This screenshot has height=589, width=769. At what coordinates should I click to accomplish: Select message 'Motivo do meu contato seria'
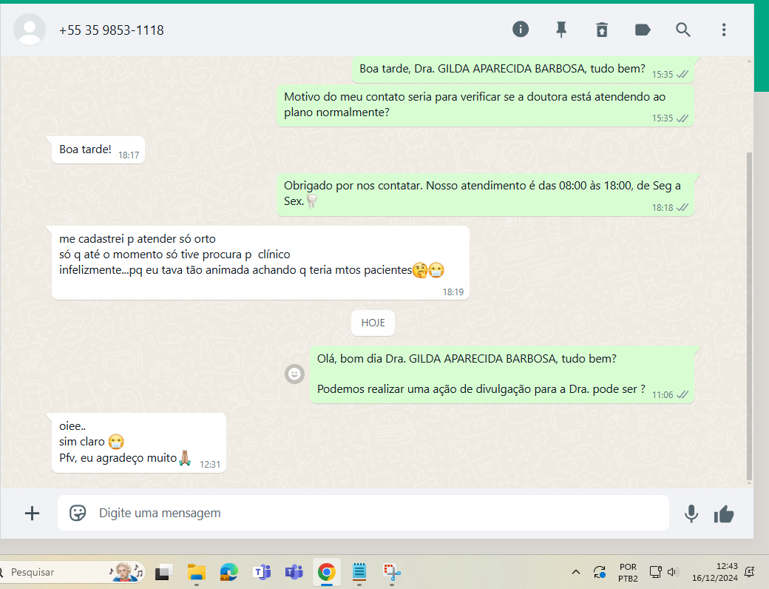pos(485,106)
